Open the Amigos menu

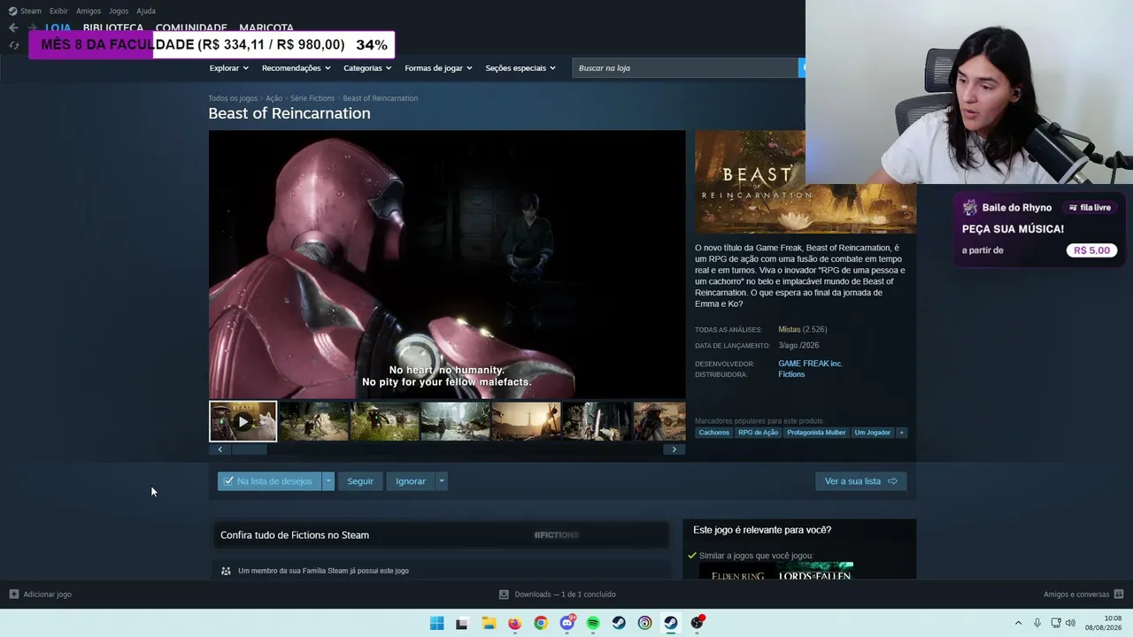89,11
